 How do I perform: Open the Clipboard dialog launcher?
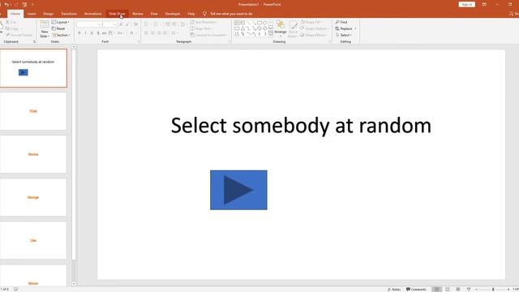click(x=34, y=41)
